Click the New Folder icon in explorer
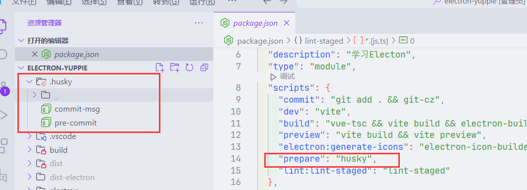This screenshot has height=190, width=527. [174, 68]
